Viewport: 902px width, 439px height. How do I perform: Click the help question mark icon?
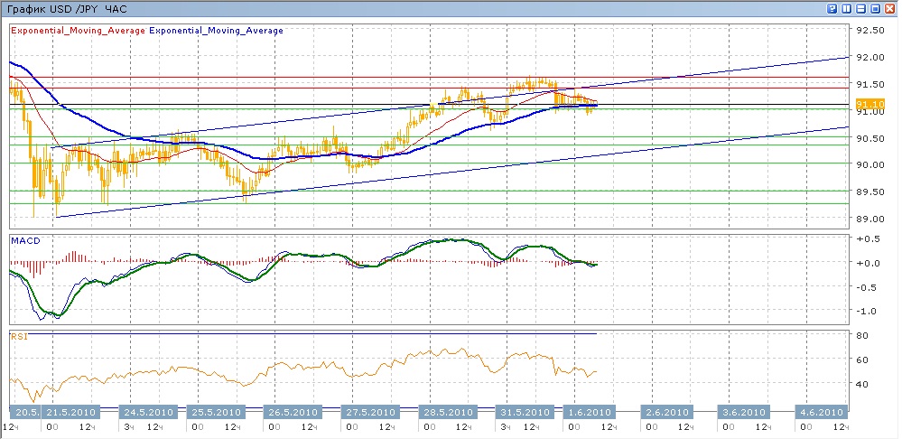pyautogui.click(x=832, y=8)
